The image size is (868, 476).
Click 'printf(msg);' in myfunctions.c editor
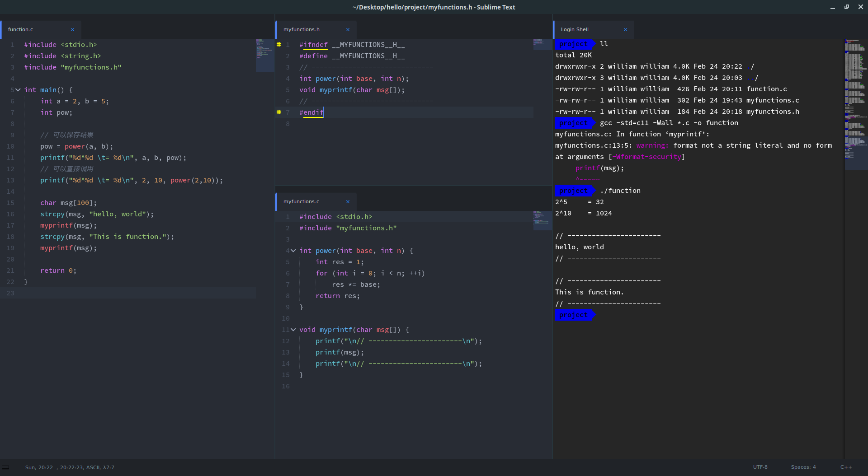coord(340,352)
